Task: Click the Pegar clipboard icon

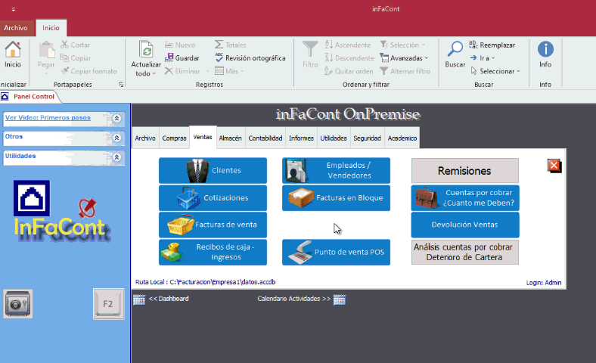Action: click(46, 50)
